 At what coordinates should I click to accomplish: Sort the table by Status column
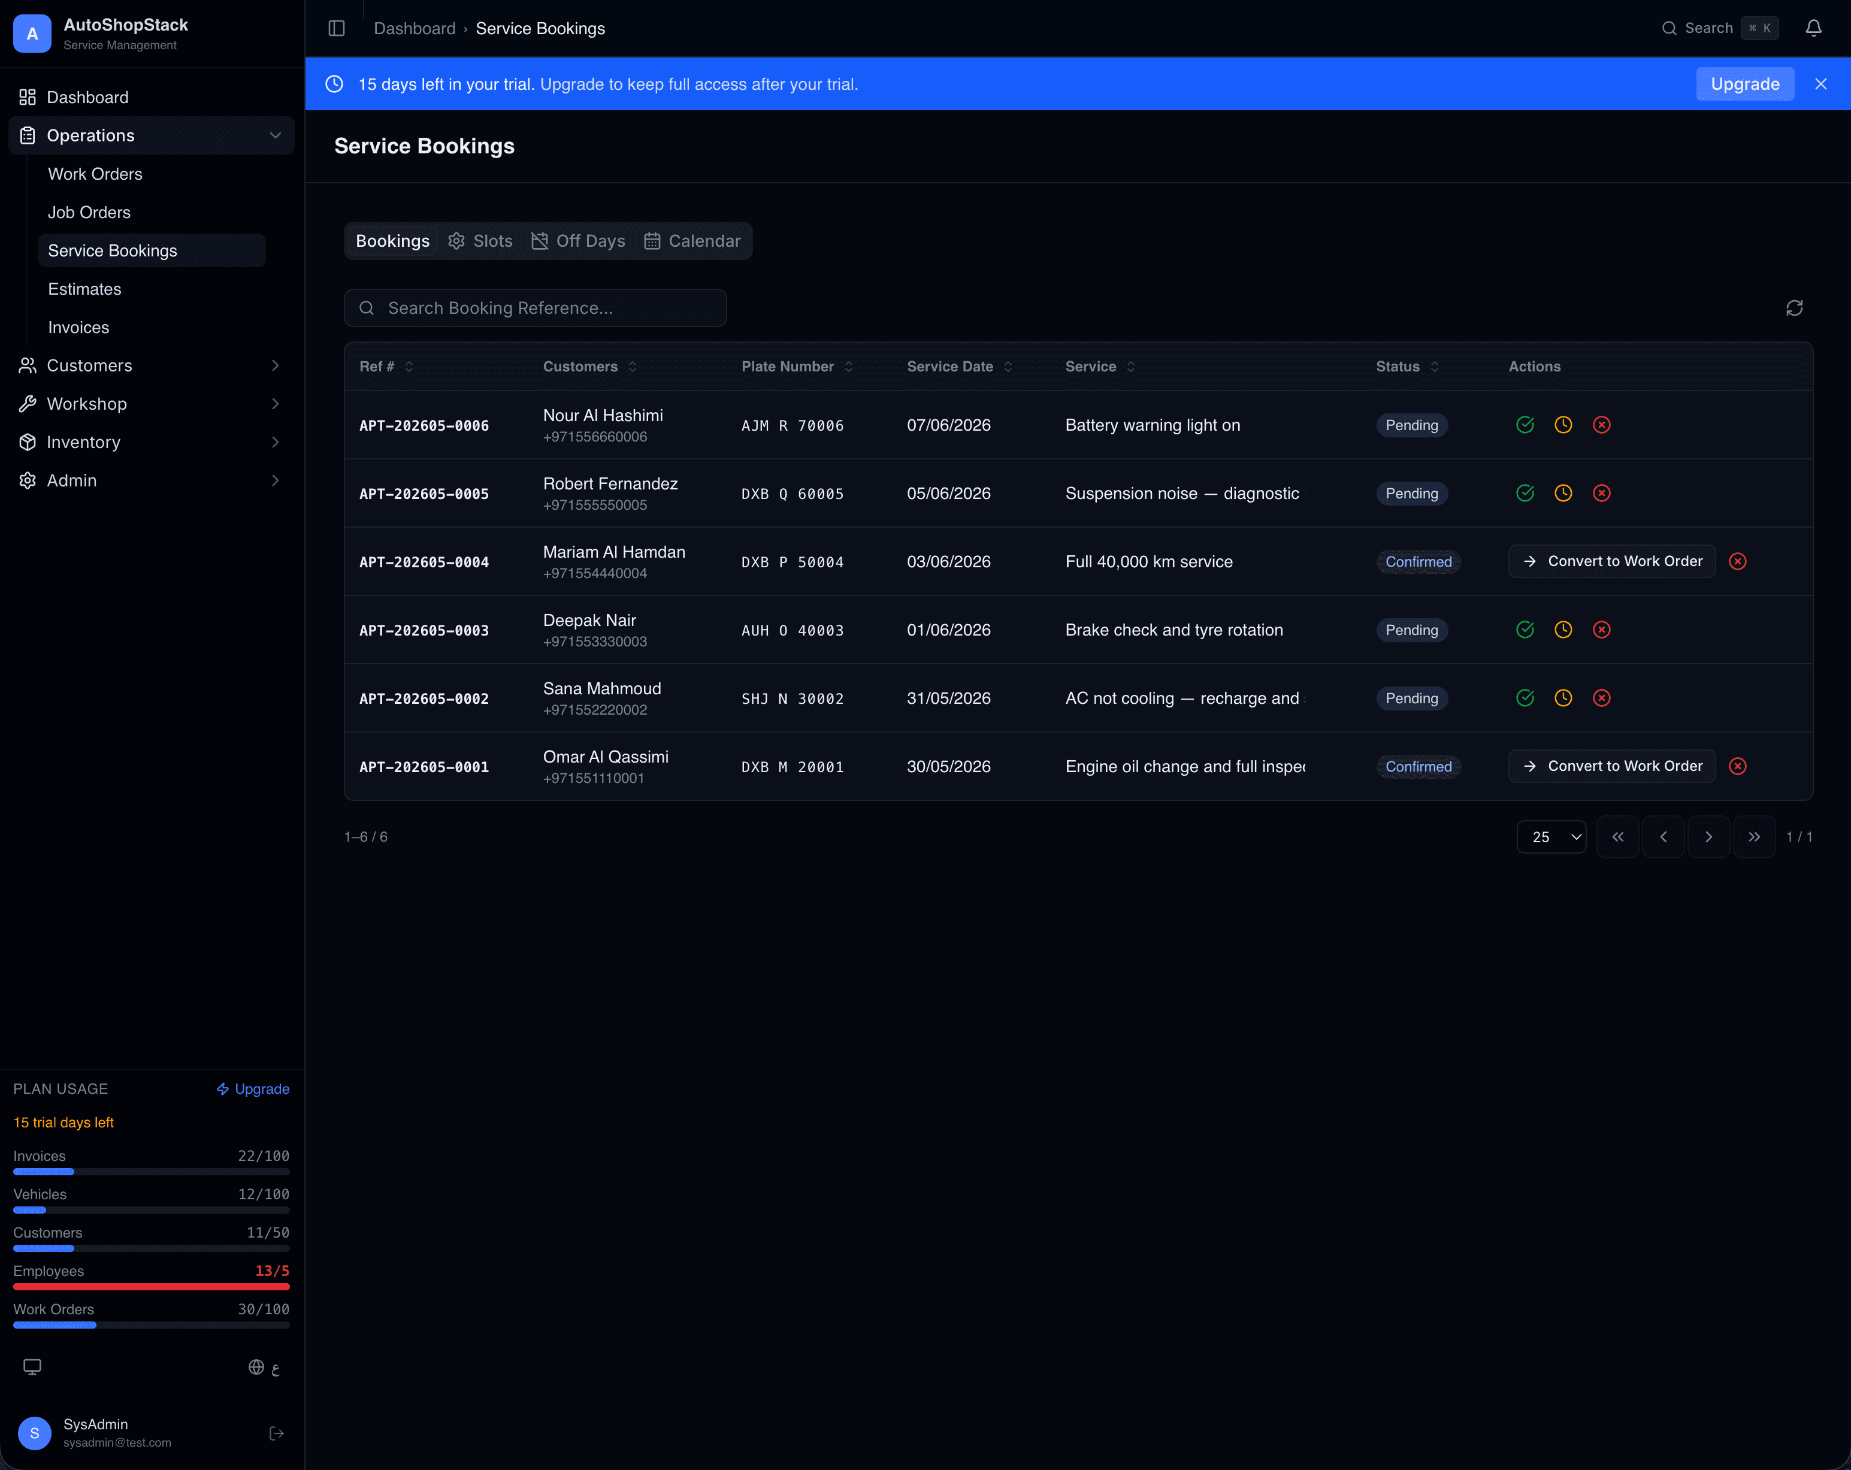click(x=1407, y=367)
